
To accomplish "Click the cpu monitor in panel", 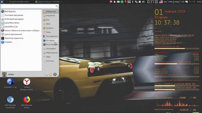I will coord(165,2).
